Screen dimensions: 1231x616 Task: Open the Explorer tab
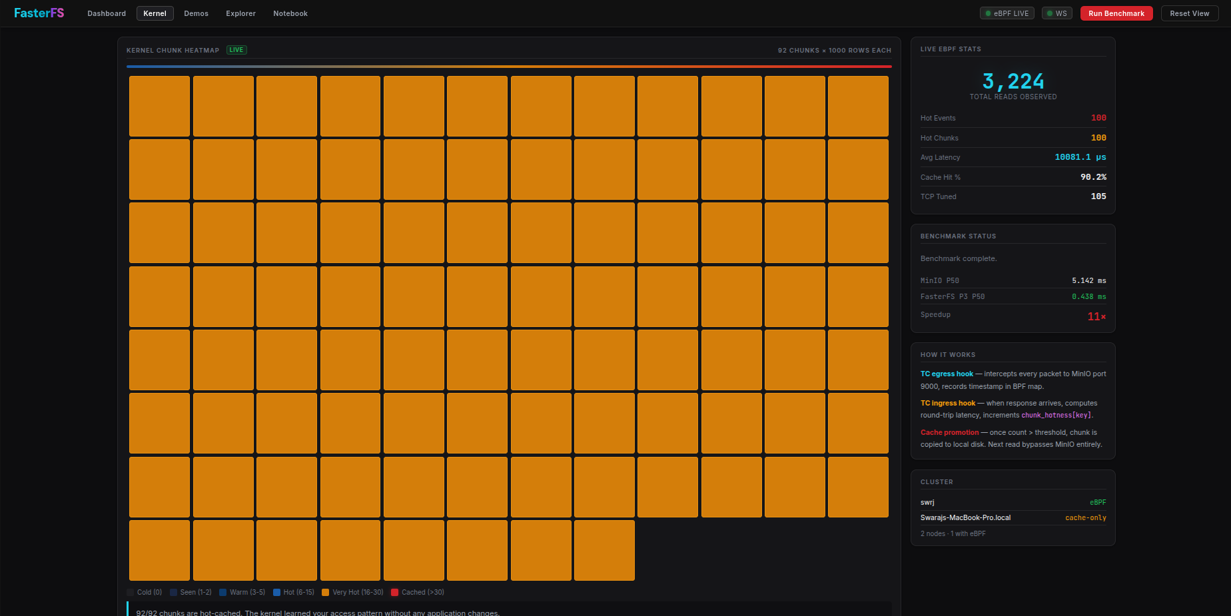(240, 13)
